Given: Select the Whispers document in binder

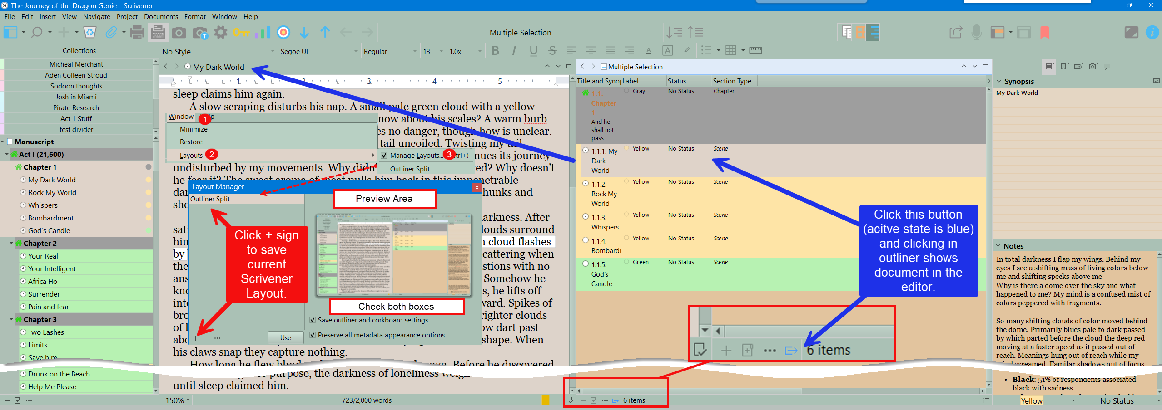Looking at the screenshot, I should (43, 205).
